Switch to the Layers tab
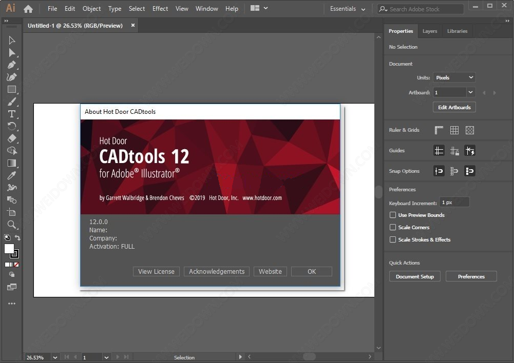514x363 pixels. [x=430, y=31]
